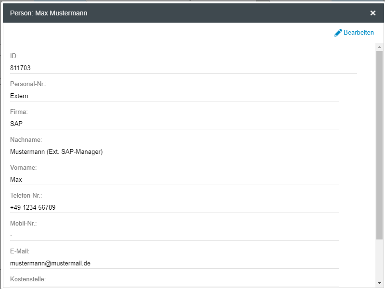
Task: Click the email mustermann@mustermail.de
Action: [51, 264]
